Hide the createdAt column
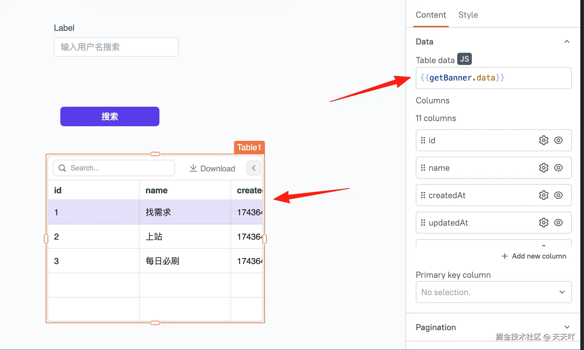 pyautogui.click(x=558, y=195)
